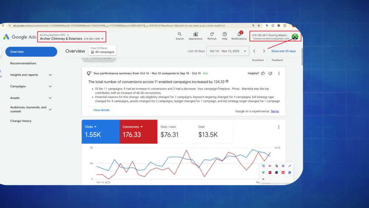Go to the previous date range arrow
Screen dimensions: 369x208
pyautogui.click(x=254, y=51)
